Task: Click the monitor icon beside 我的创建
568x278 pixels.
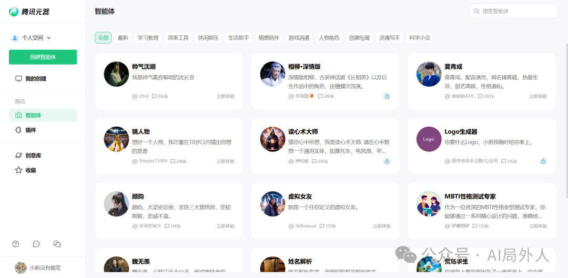Action: point(18,78)
